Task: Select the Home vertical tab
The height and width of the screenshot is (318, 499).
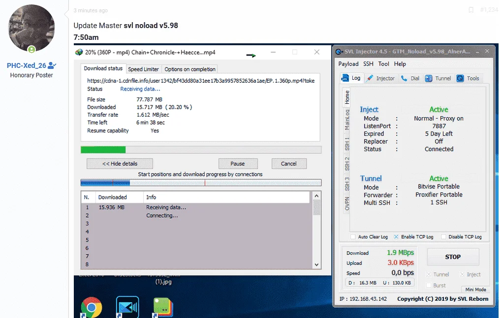Action: [x=347, y=97]
